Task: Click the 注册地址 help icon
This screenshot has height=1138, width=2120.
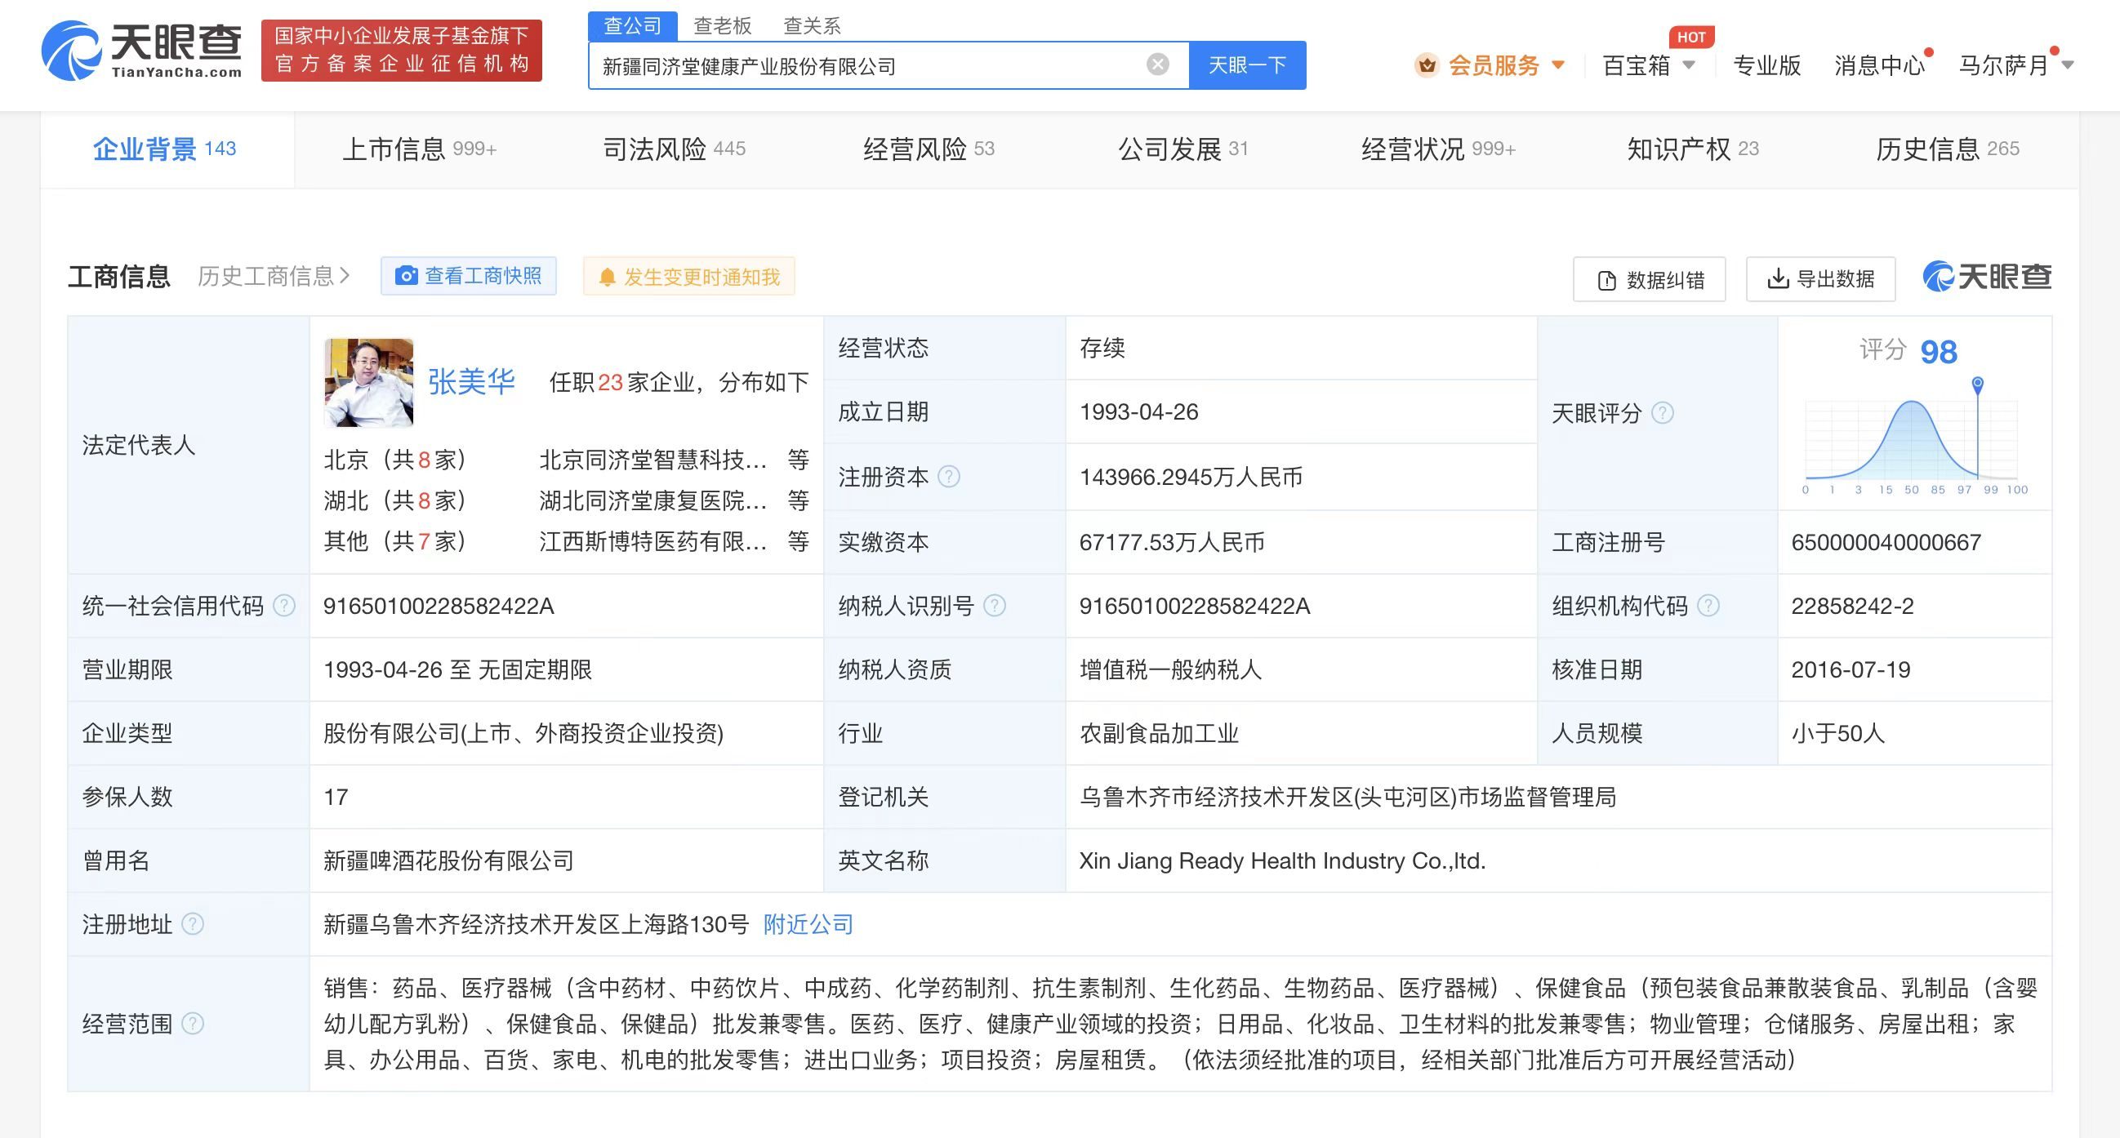Action: click(195, 924)
